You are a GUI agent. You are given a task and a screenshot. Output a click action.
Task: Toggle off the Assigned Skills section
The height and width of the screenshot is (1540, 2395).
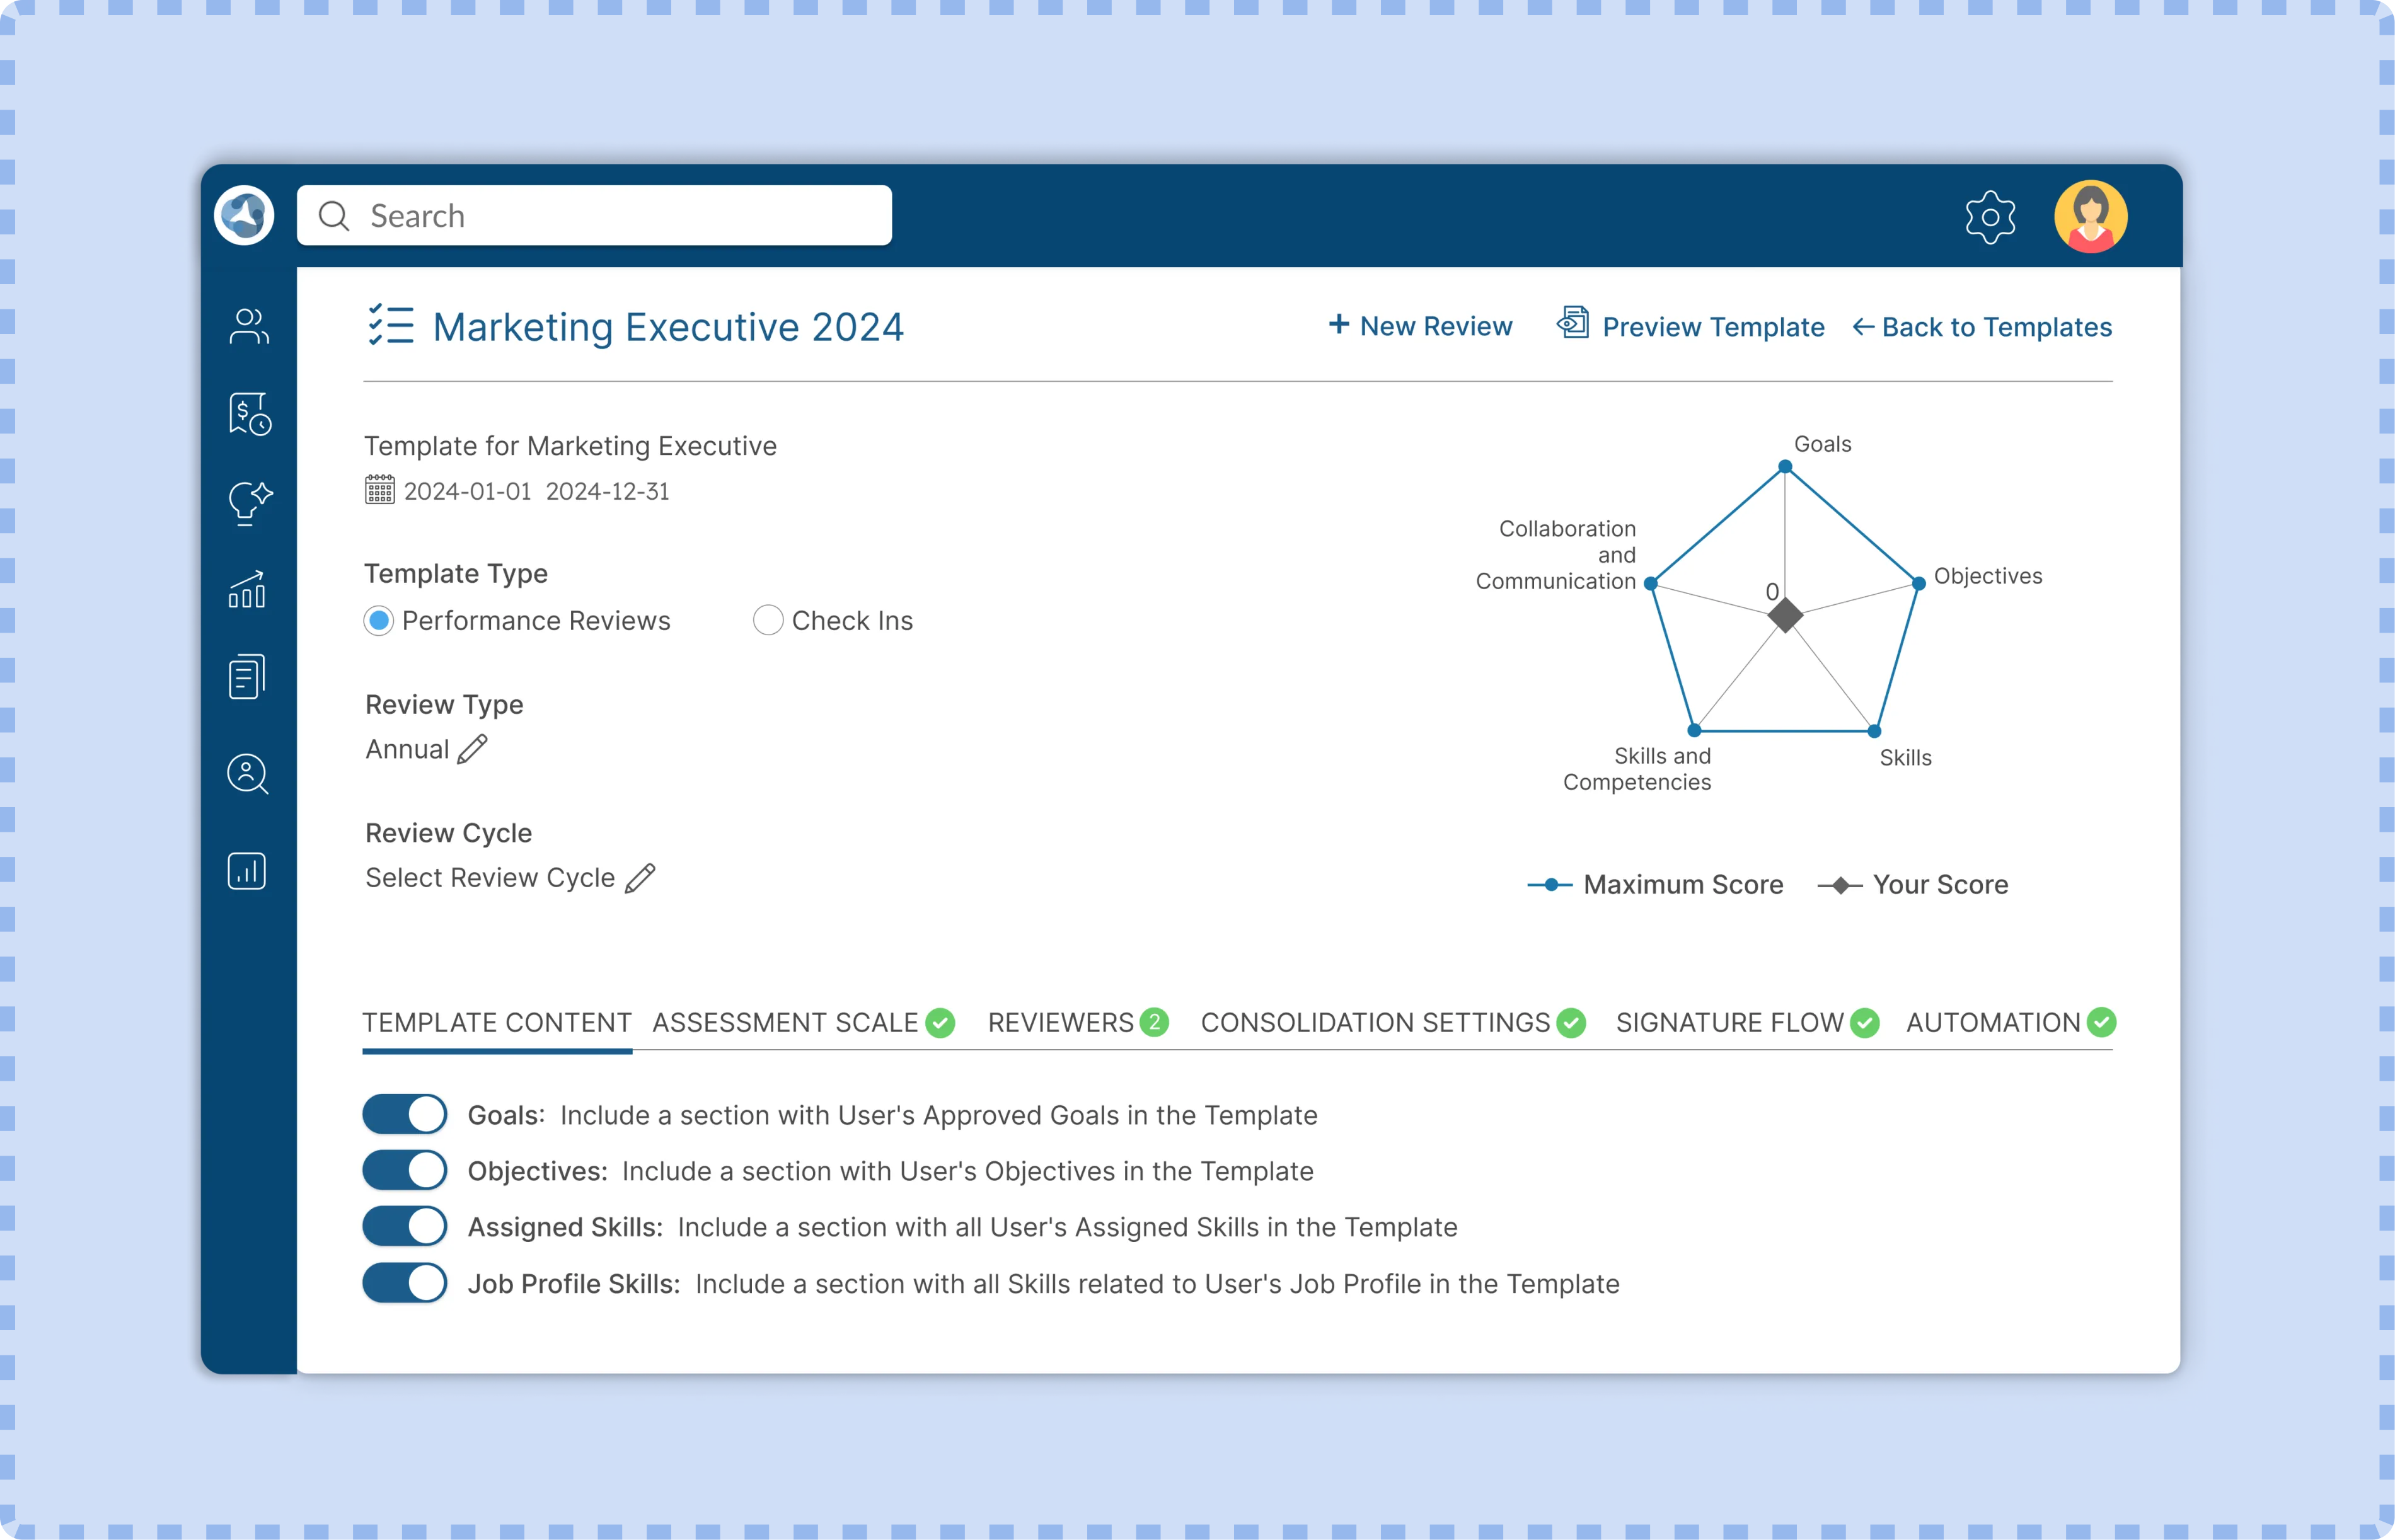(x=404, y=1225)
